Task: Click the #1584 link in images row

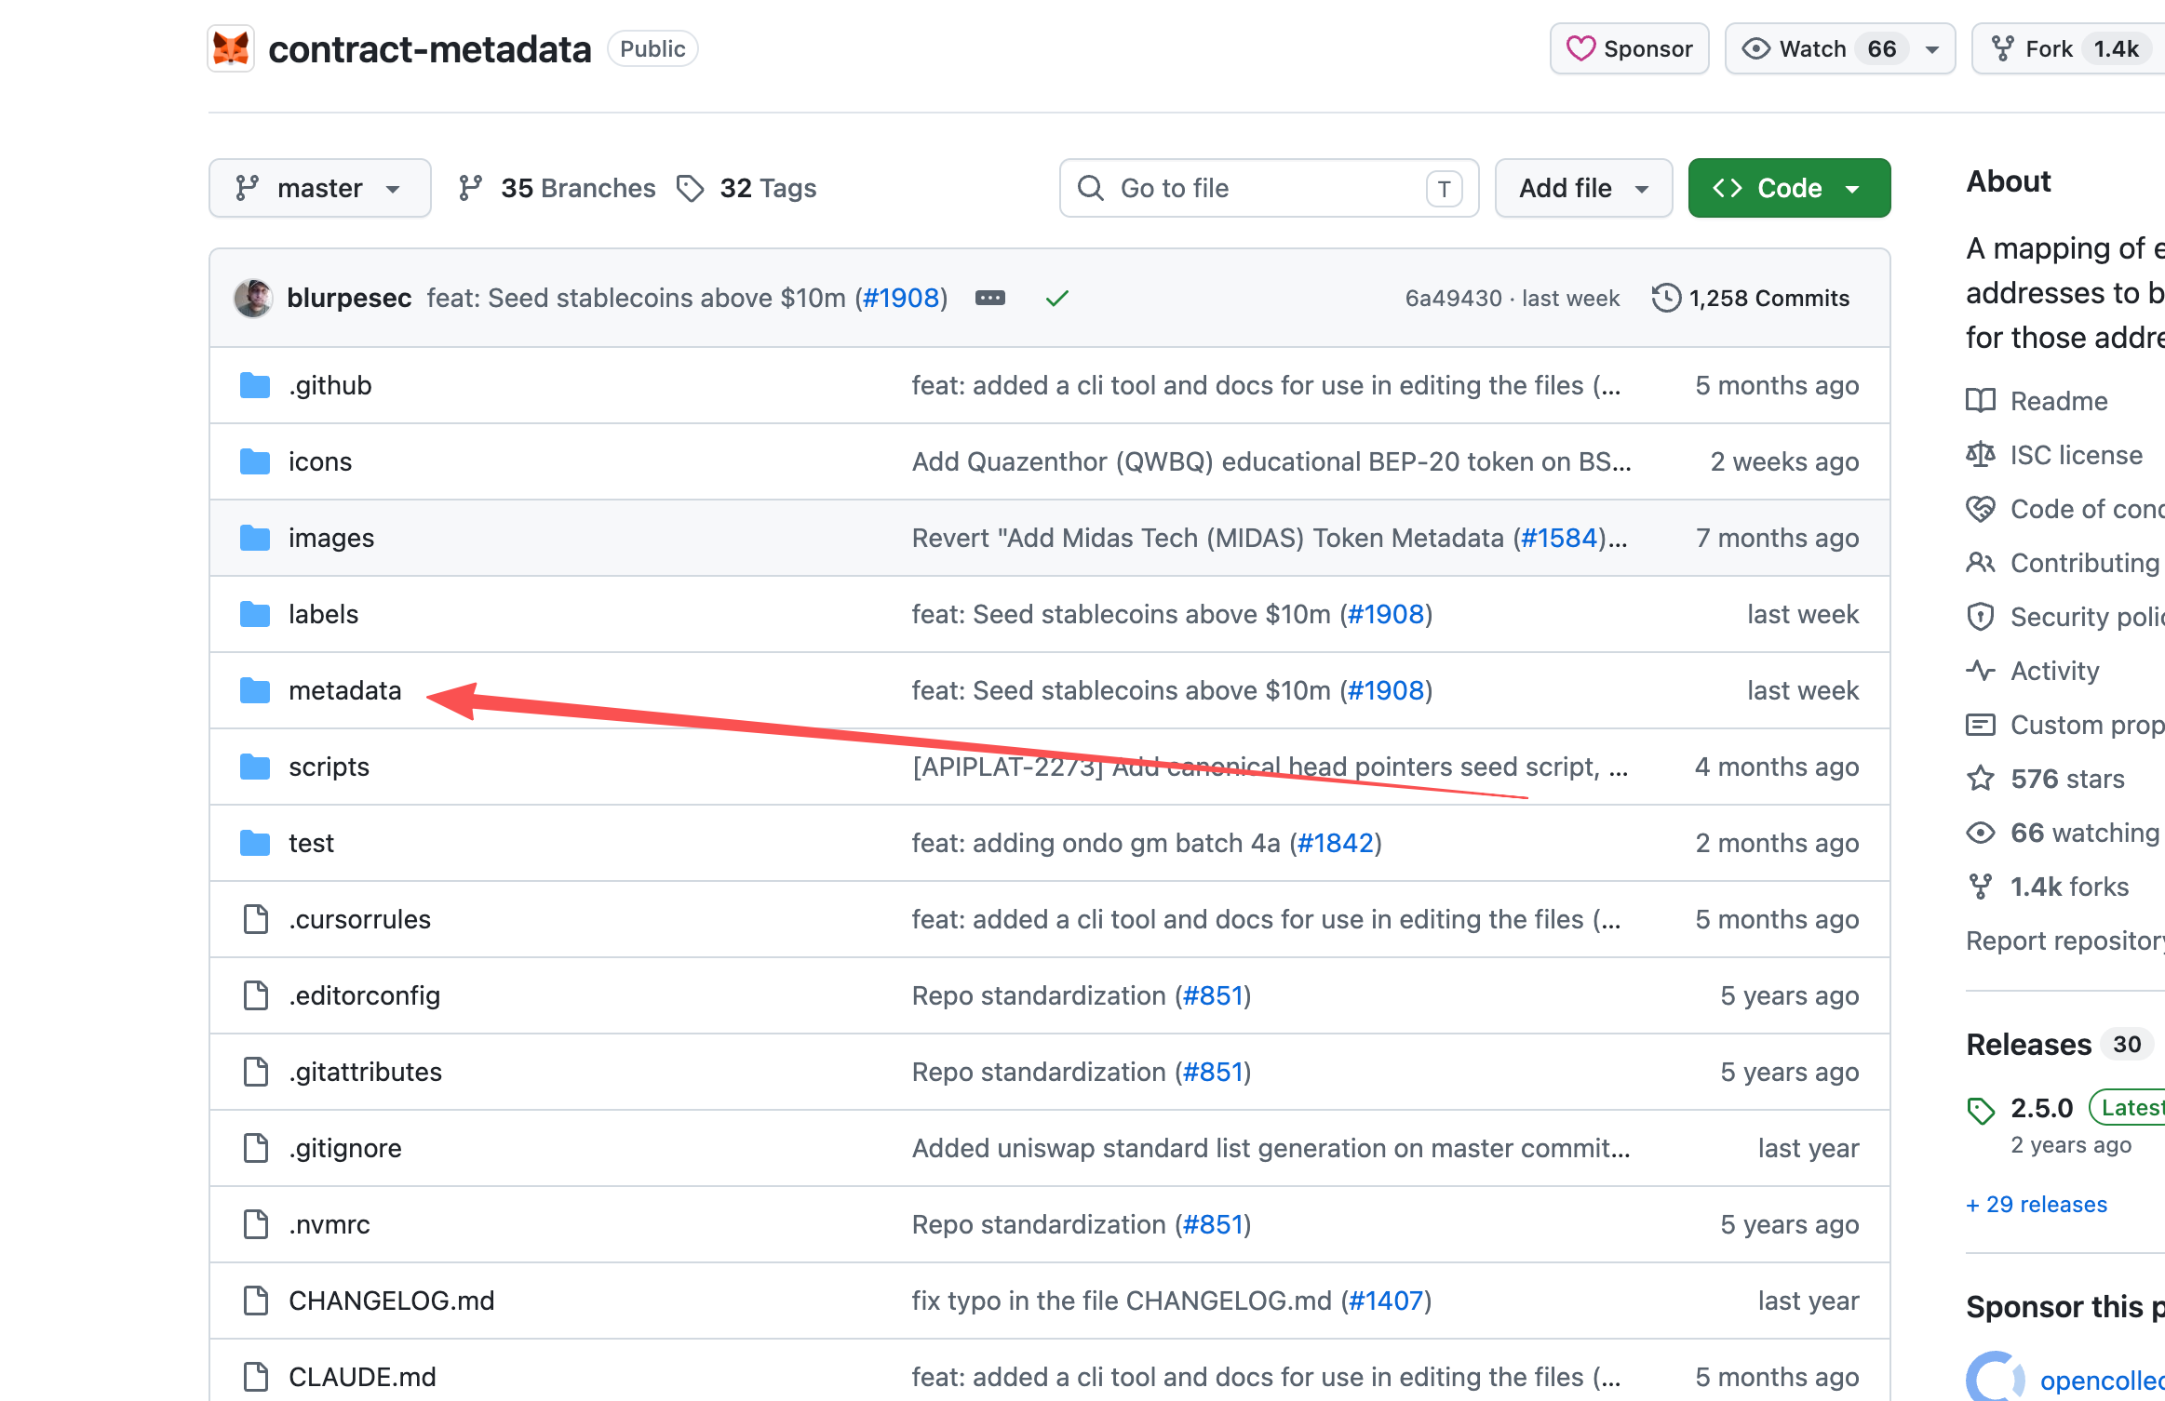Action: tap(1559, 538)
